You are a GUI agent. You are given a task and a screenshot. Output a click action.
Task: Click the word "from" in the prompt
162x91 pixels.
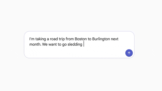coord(70,39)
